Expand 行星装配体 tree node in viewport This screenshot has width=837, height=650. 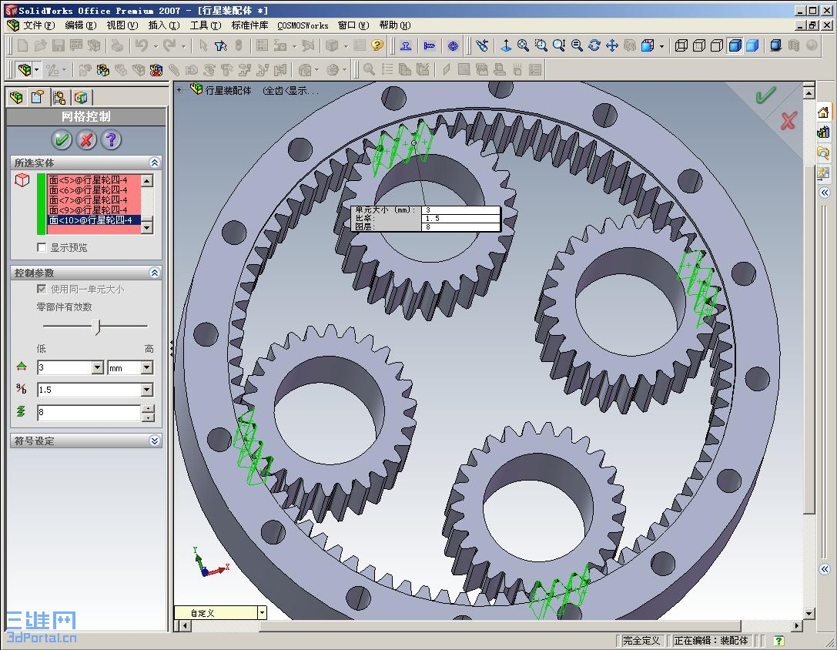(179, 90)
